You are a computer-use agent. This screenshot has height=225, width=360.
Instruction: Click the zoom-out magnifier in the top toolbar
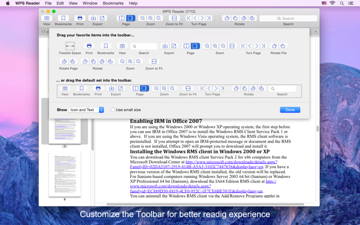point(143,18)
